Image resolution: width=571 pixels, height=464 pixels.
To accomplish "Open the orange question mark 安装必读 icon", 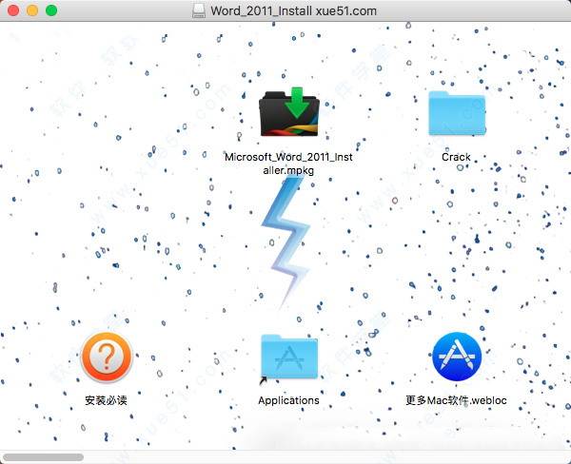I will pyautogui.click(x=107, y=357).
